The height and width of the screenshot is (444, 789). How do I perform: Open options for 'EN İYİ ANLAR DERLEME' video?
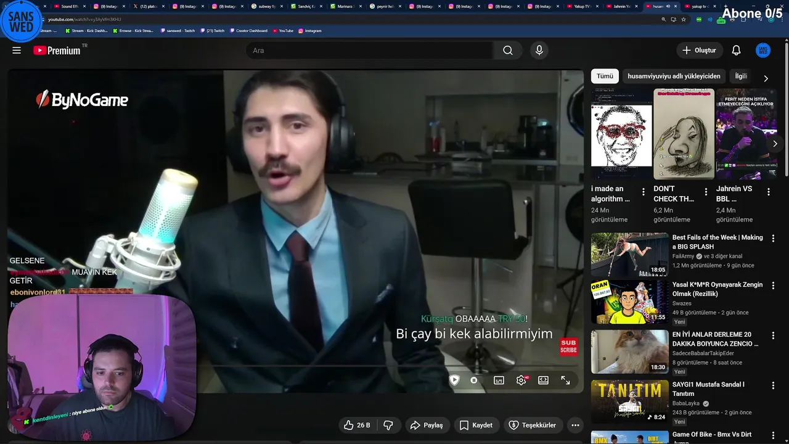[773, 335]
